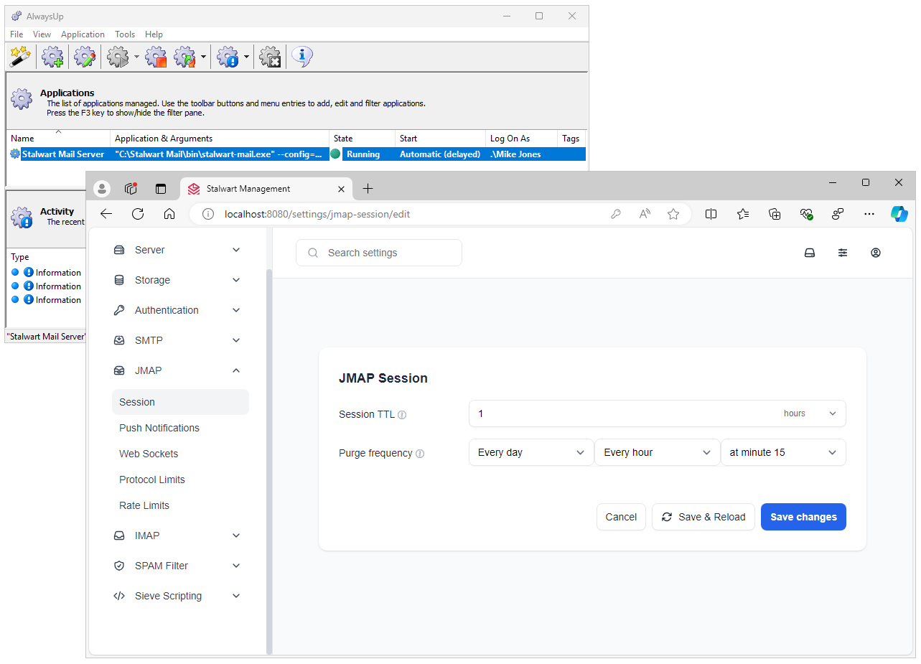Close the Stalwart Management tab

342,189
